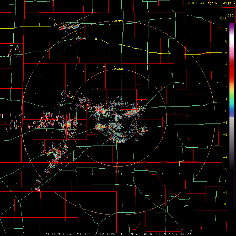This screenshot has width=236, height=236.
Task: Click the DZD legend title
Action: click(x=230, y=16)
